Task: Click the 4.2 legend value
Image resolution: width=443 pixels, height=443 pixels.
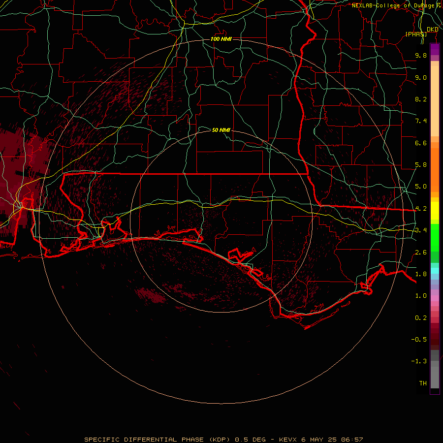Action: pos(421,209)
